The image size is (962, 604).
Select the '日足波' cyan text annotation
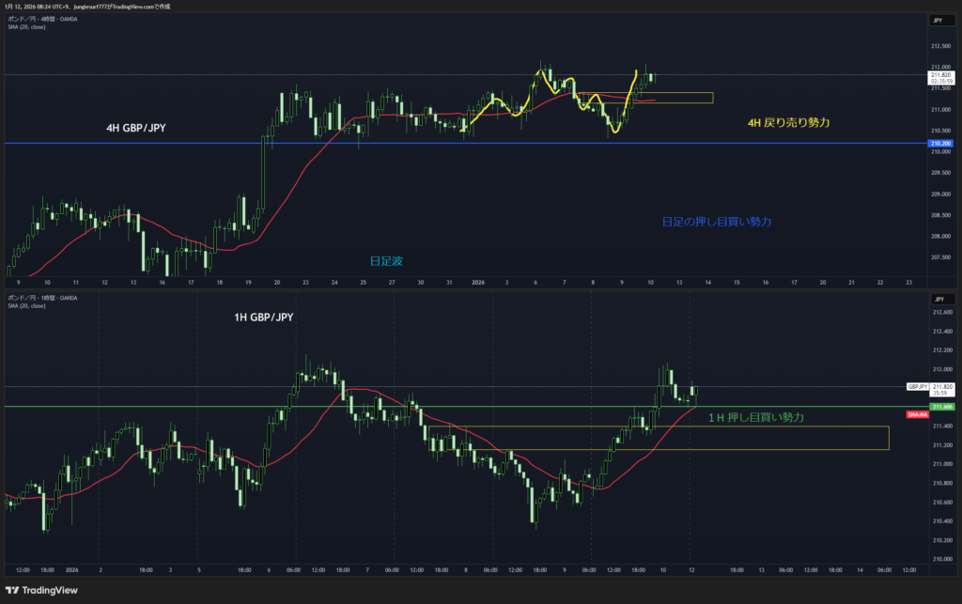click(385, 261)
